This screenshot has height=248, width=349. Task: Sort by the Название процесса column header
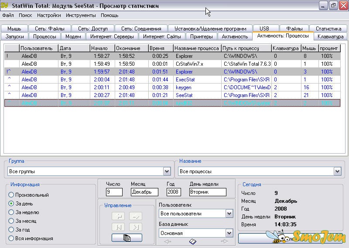[x=197, y=48]
